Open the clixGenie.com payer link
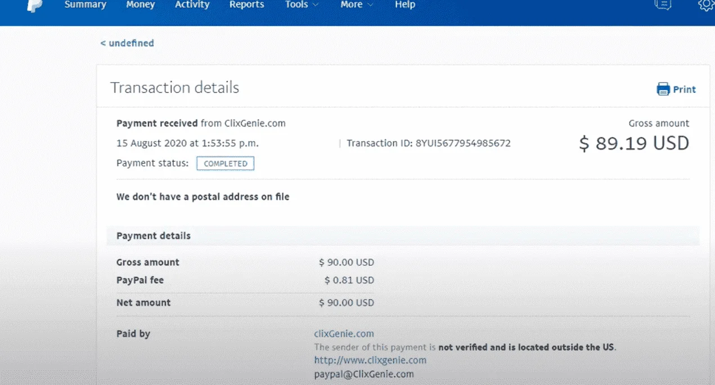Viewport: 715px width, 385px height. tap(344, 334)
